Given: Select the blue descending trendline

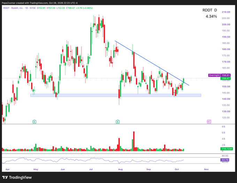Looking at the screenshot, I should click(x=152, y=63).
